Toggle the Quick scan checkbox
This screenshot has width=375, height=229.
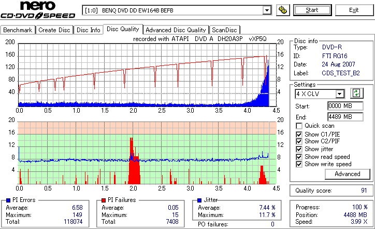[x=299, y=126]
